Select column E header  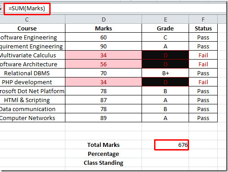point(165,19)
